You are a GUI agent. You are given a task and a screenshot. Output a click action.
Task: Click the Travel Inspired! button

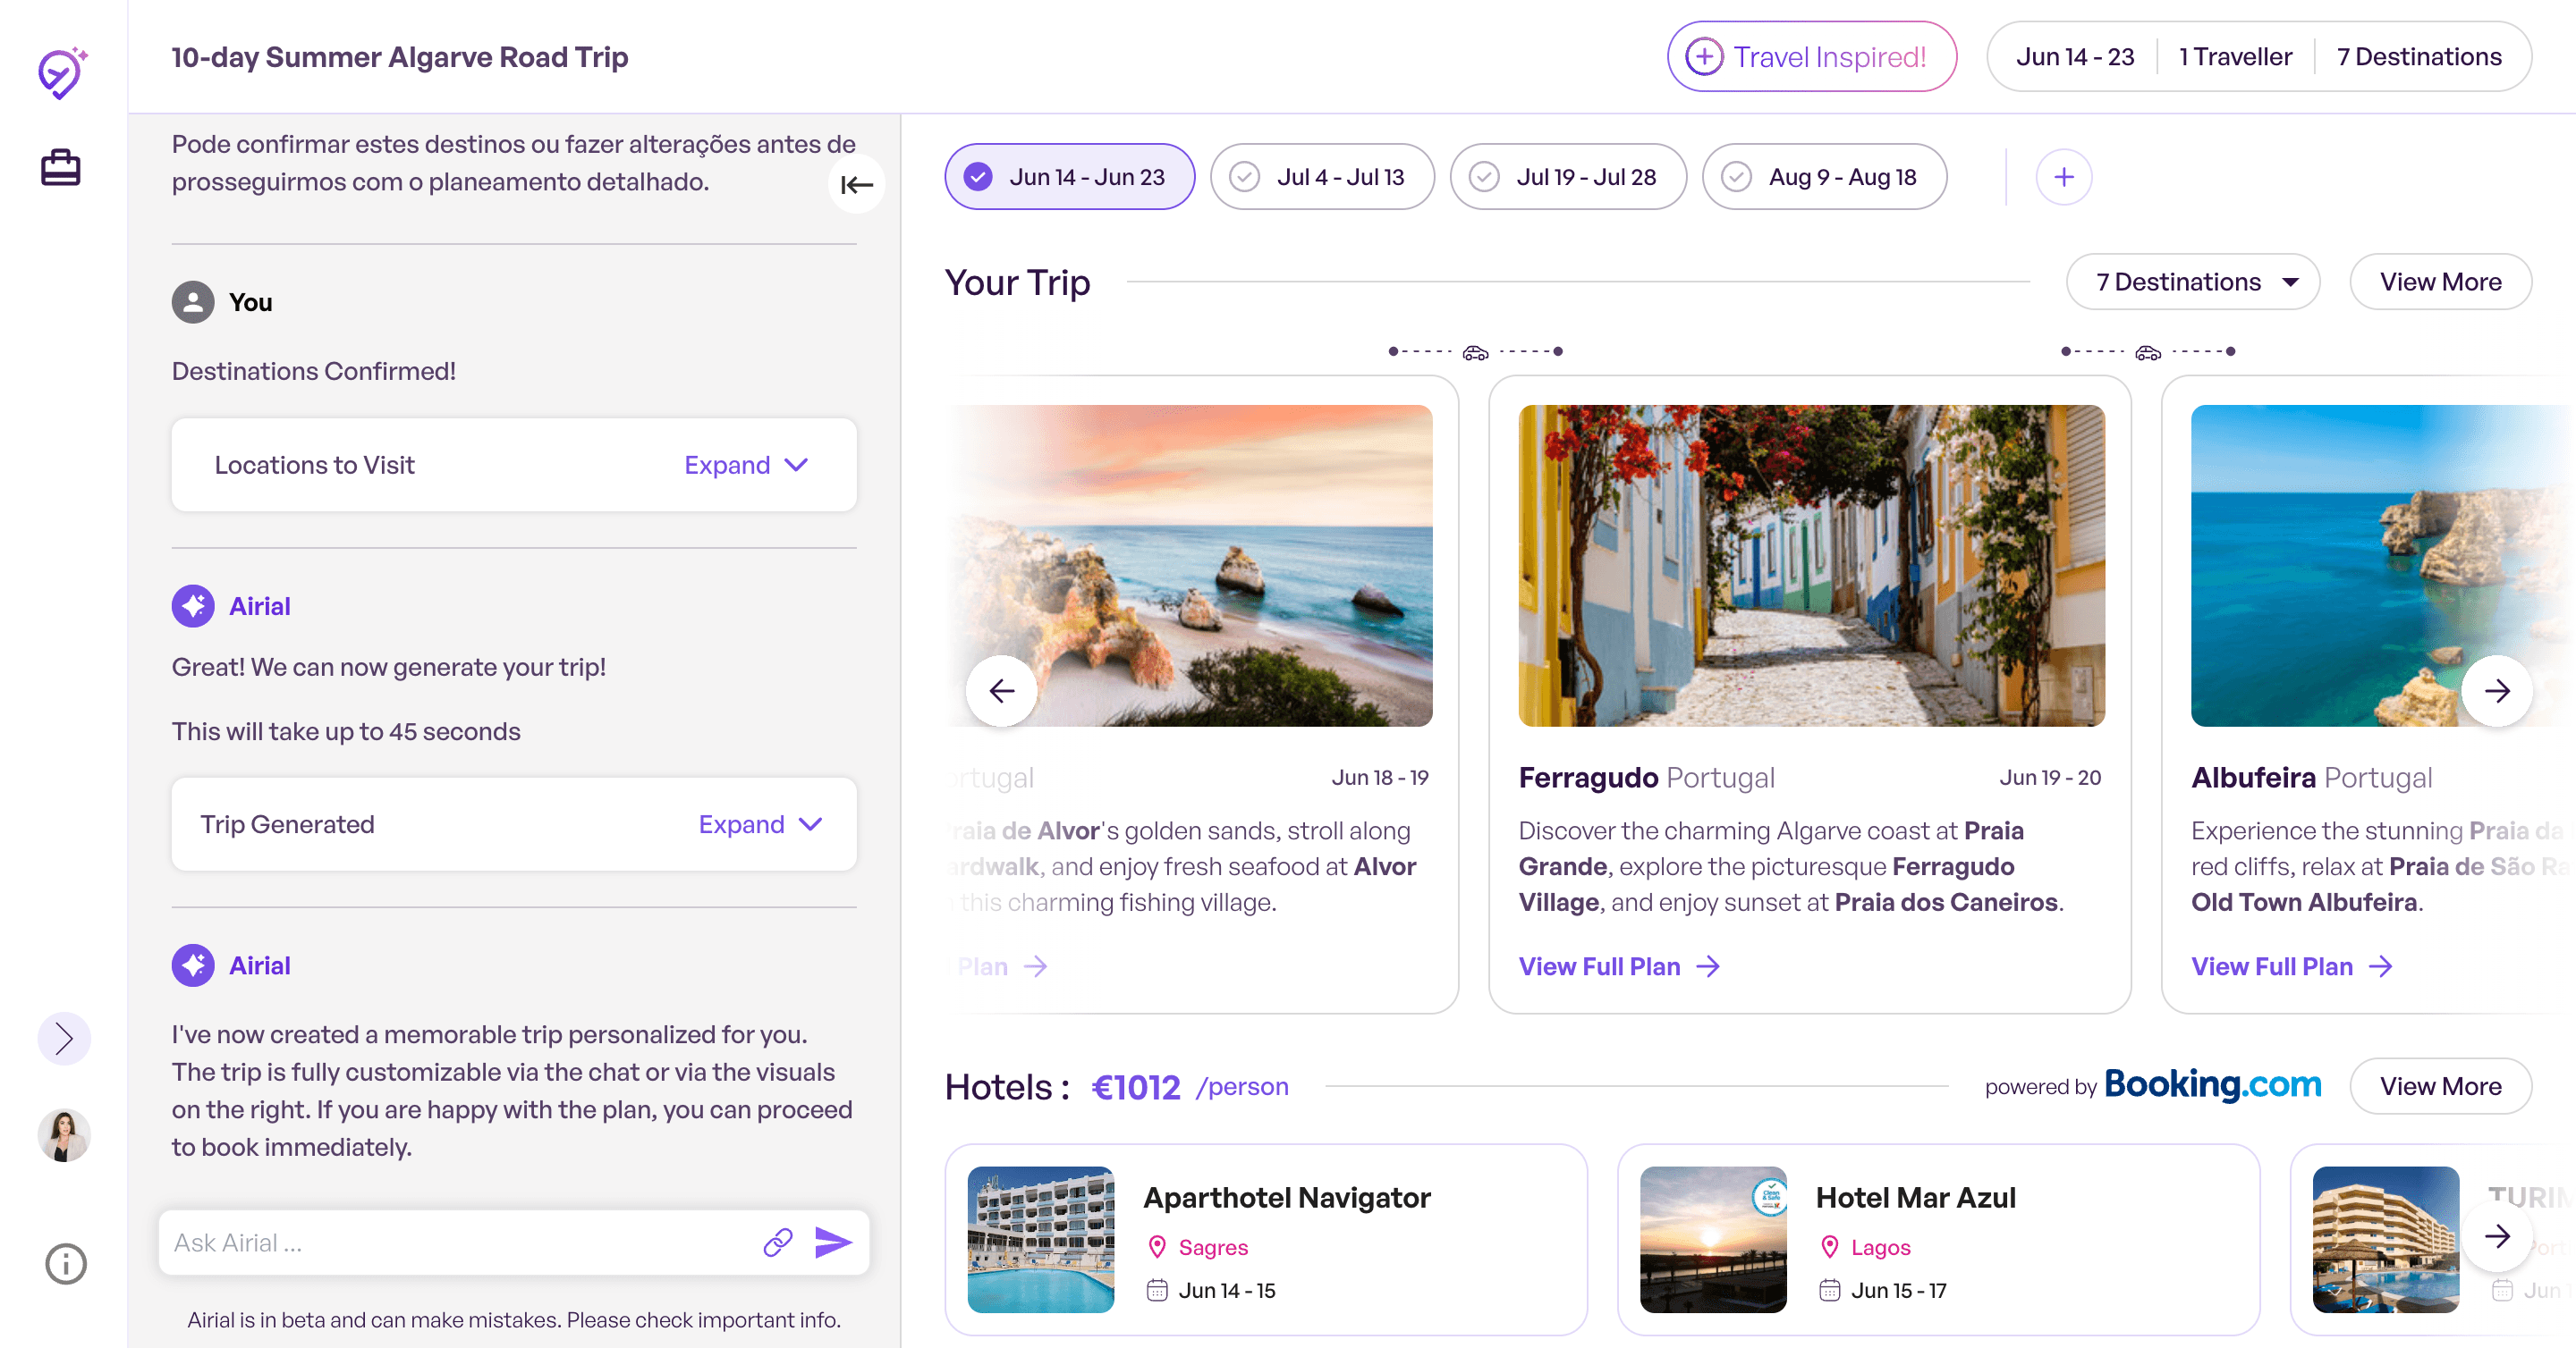tap(1811, 57)
